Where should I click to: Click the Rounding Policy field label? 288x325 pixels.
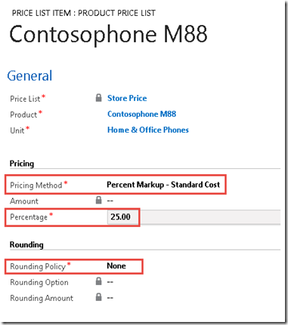tap(38, 266)
